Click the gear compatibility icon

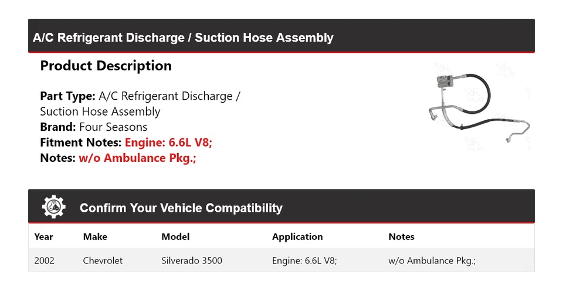tap(54, 207)
